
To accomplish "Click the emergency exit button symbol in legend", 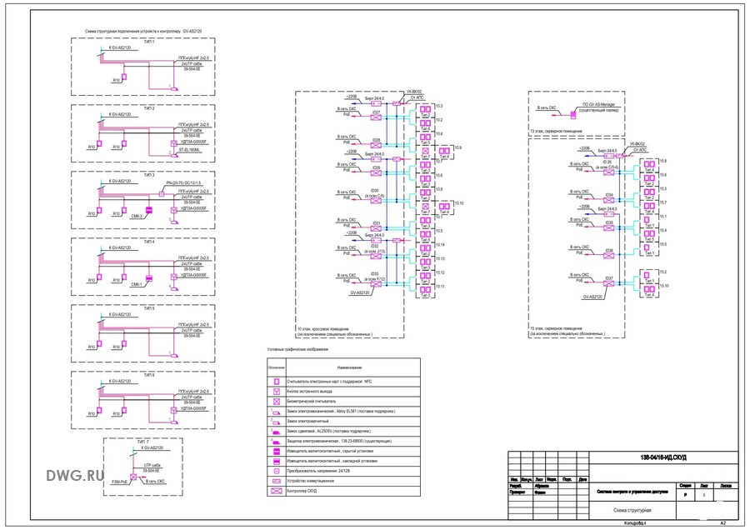I will pyautogui.click(x=276, y=392).
